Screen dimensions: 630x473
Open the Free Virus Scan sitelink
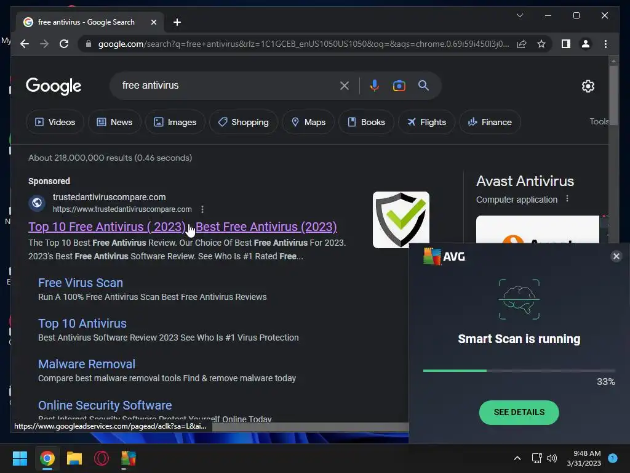[81, 283]
